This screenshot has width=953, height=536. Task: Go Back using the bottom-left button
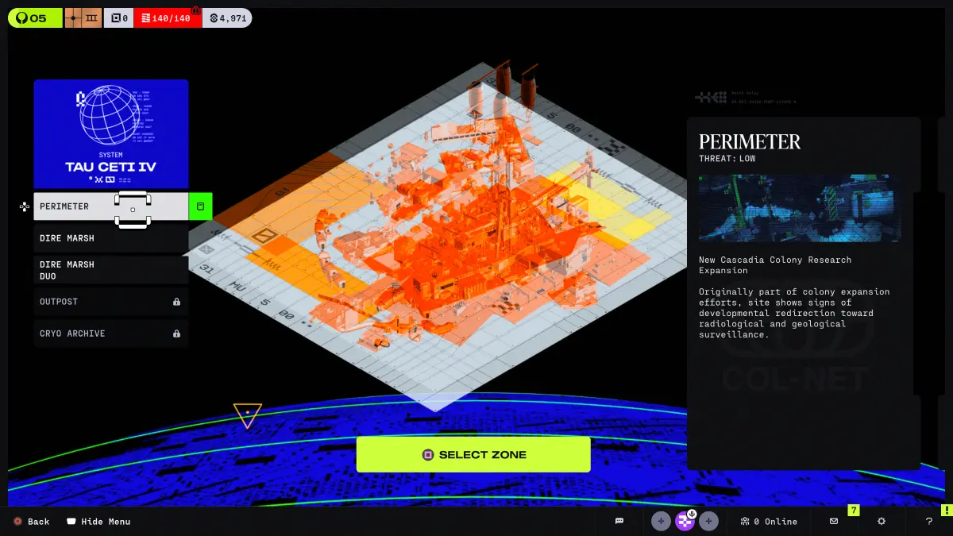coord(32,522)
